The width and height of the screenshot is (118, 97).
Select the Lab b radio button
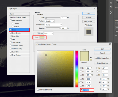[97, 75]
